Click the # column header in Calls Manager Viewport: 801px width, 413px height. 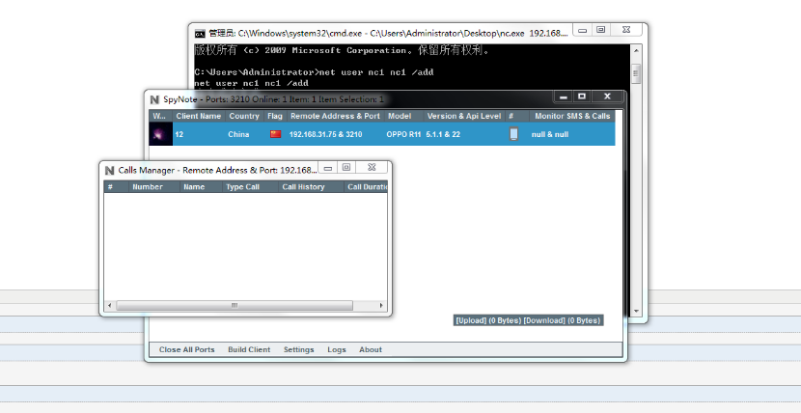(x=116, y=187)
